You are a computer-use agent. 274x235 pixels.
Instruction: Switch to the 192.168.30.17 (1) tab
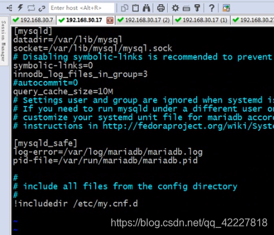[201, 20]
